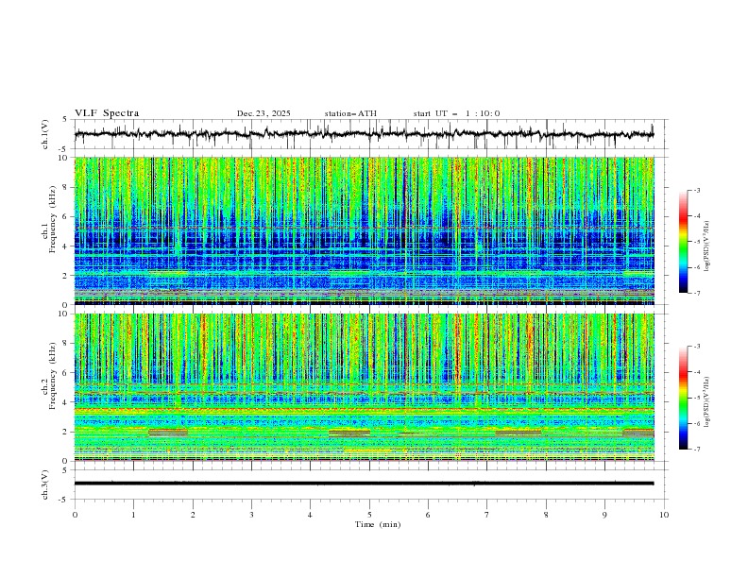Click the upper colorbar log(PSD) label
The width and height of the screenshot is (748, 578).
[707, 246]
